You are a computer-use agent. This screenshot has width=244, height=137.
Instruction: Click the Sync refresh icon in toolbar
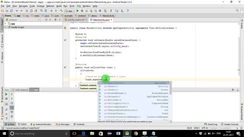11,11
